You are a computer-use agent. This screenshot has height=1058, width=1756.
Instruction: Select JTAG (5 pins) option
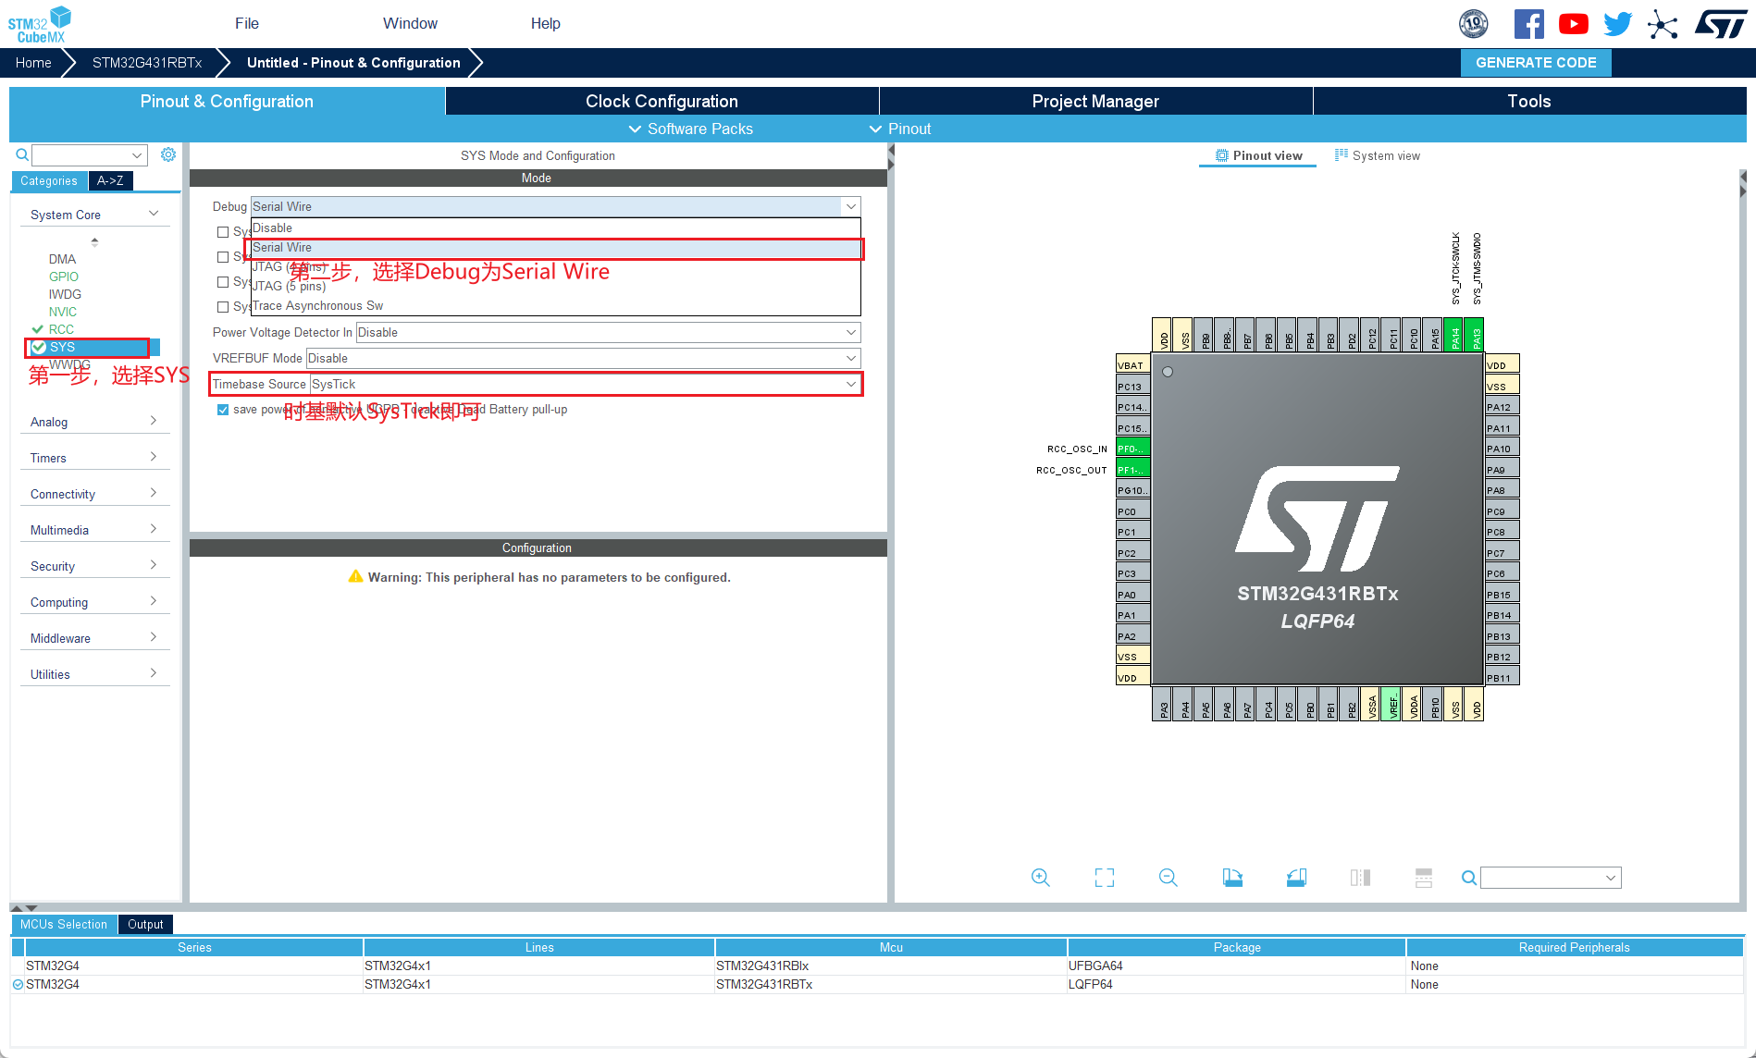point(555,286)
